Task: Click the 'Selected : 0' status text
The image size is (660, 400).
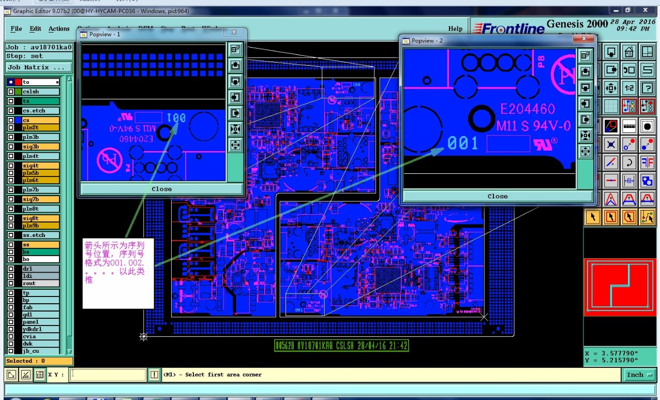Action: coord(25,361)
